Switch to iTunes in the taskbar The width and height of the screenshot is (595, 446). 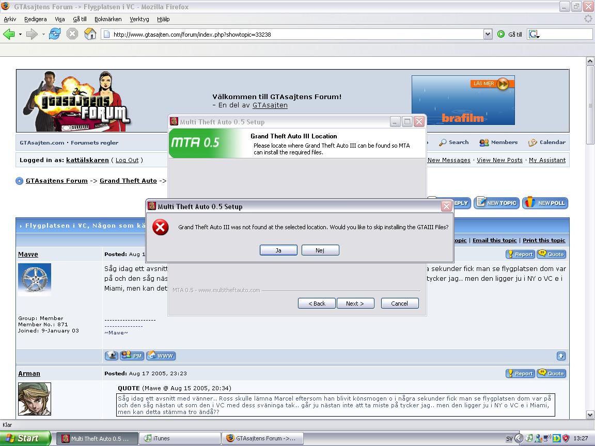tap(180, 438)
